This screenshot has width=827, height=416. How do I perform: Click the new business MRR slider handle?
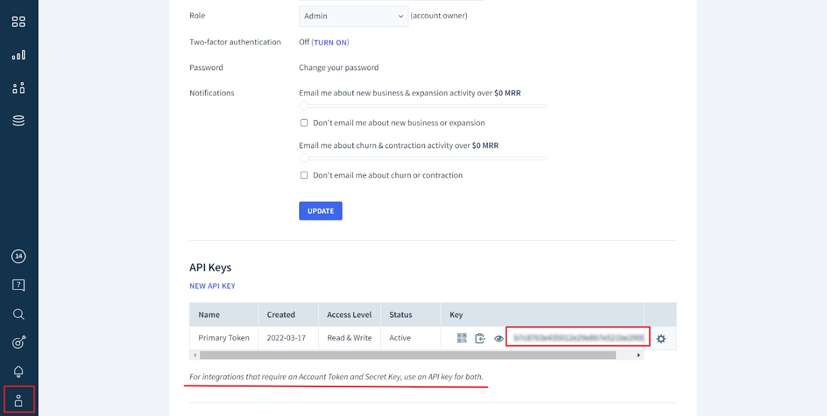click(x=304, y=106)
